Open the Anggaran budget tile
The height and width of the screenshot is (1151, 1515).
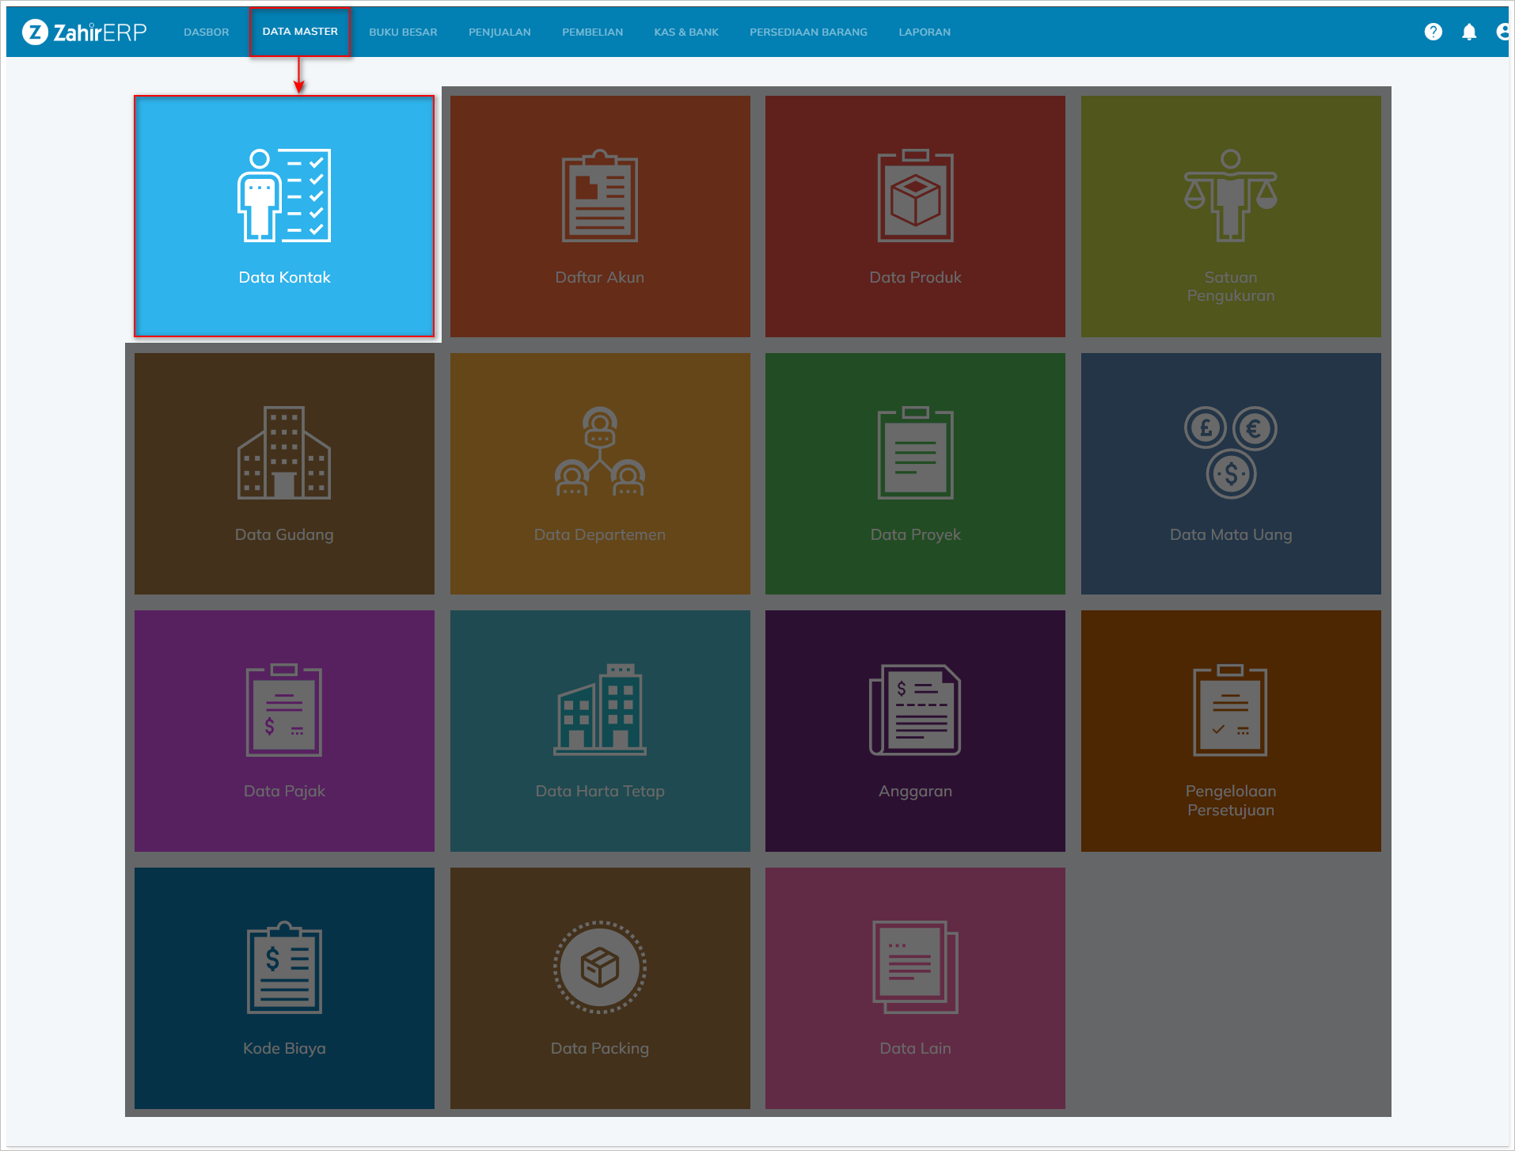915,731
